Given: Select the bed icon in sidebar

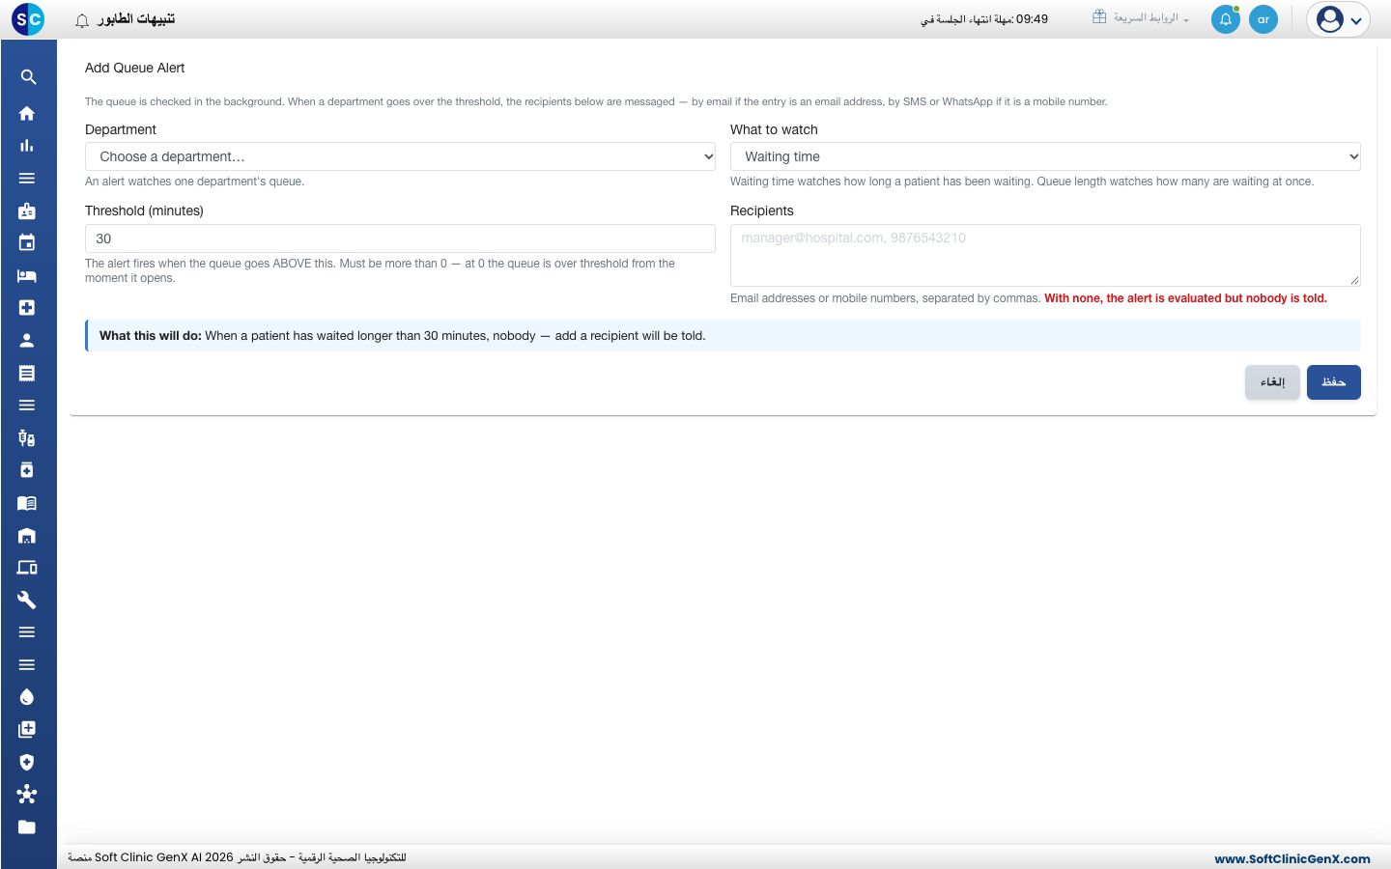Looking at the screenshot, I should click(x=27, y=275).
